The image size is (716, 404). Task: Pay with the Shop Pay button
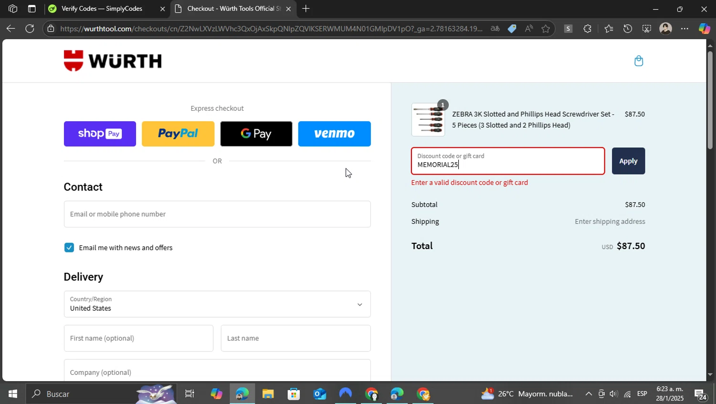coord(100,134)
